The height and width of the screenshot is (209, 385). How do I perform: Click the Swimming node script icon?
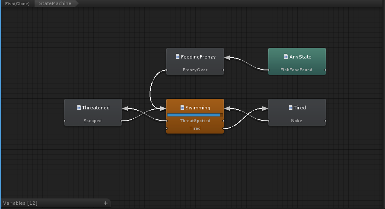click(182, 108)
